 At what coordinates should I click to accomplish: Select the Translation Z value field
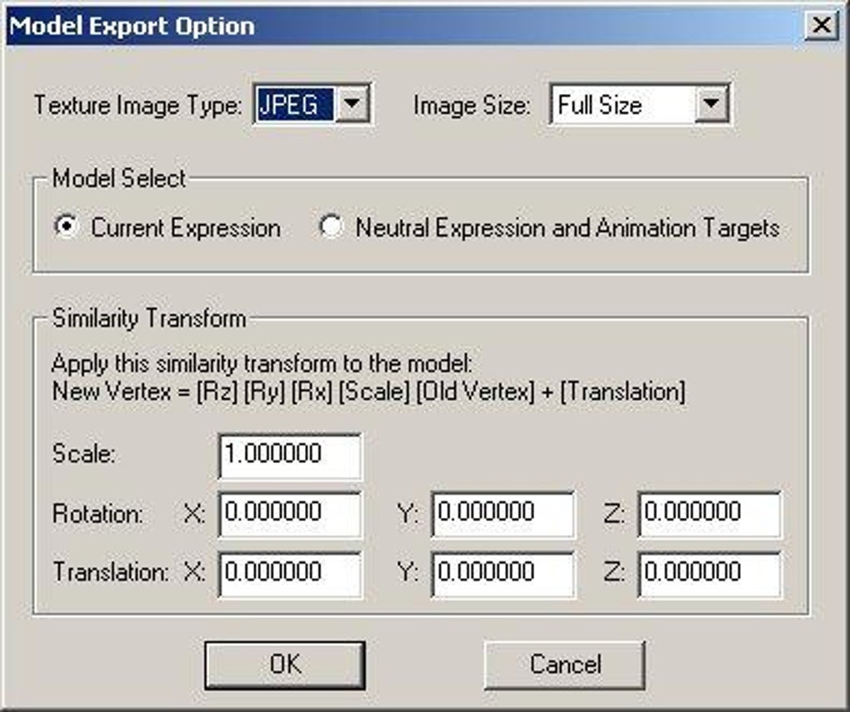709,574
